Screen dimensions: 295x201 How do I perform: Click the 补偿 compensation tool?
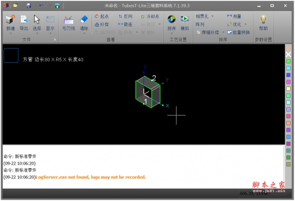(x=102, y=25)
